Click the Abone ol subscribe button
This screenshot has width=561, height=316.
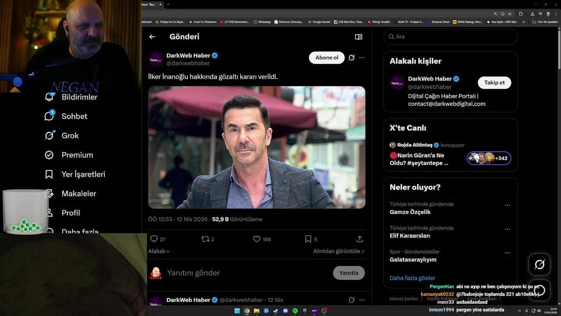327,57
